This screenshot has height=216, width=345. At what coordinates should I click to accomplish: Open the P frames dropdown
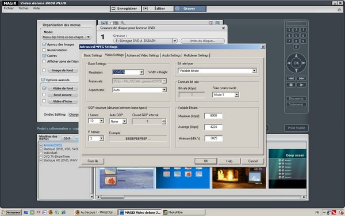101,138
